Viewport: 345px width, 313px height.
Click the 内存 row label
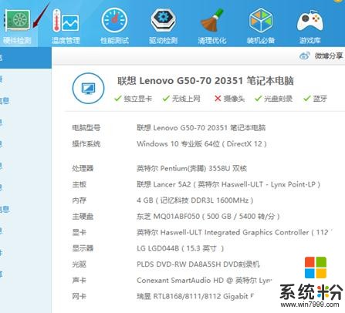pyautogui.click(x=79, y=200)
